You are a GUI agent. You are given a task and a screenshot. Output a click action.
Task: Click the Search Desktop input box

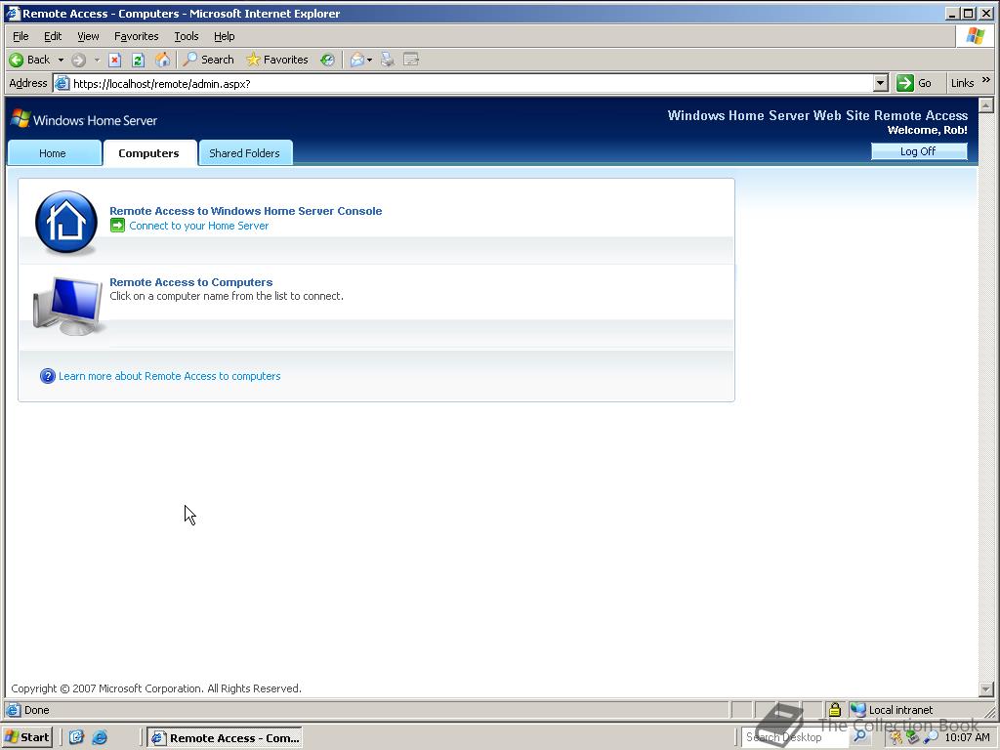coord(794,737)
